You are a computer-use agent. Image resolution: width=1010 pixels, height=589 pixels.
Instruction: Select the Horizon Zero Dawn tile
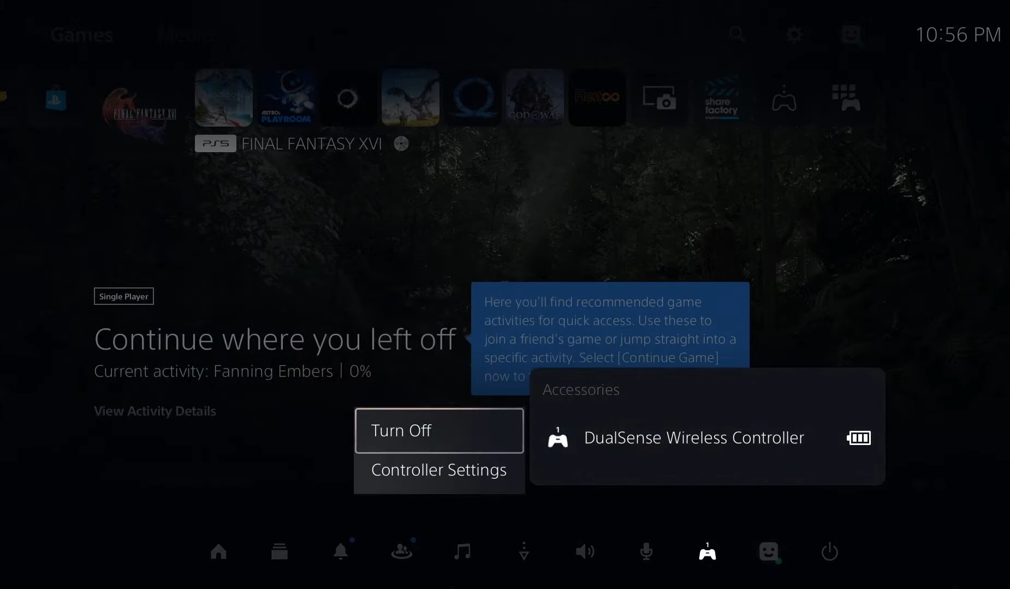click(411, 98)
